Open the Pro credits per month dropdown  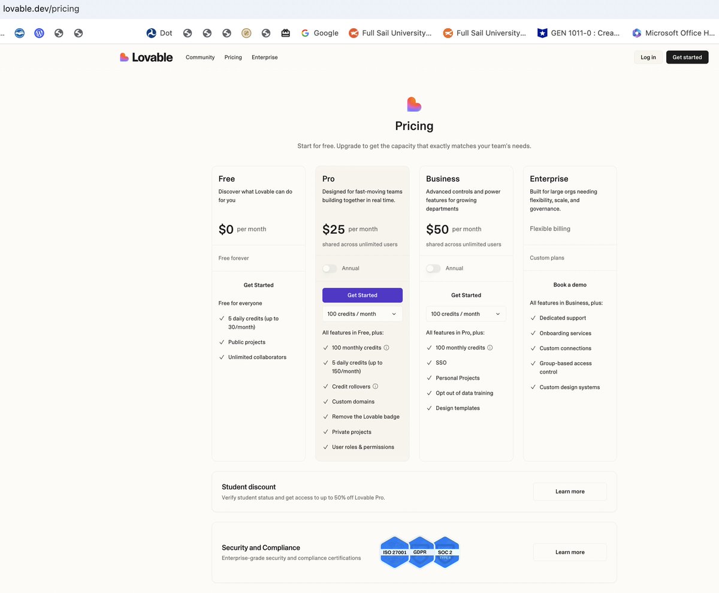coord(362,314)
